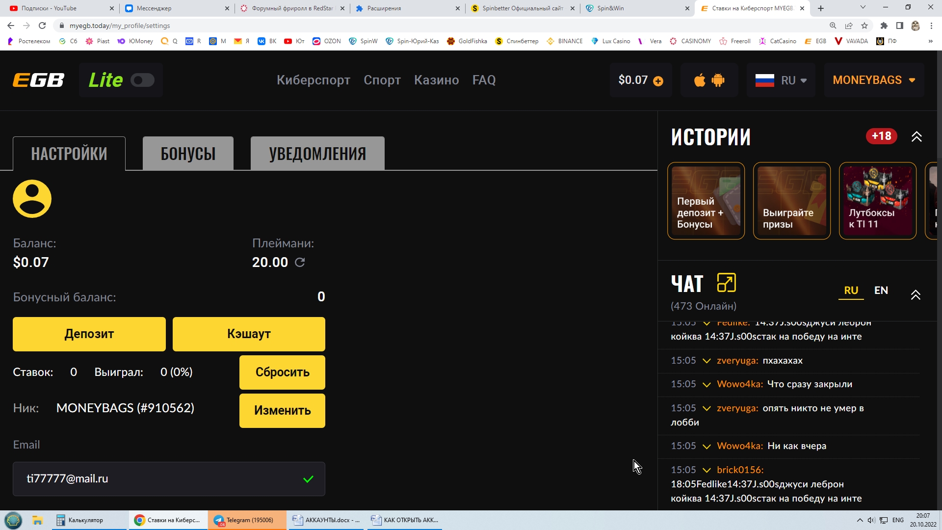Expand options for Wowo4ka's Ни как вчера message
Viewport: 942px width, 530px height.
pos(706,447)
